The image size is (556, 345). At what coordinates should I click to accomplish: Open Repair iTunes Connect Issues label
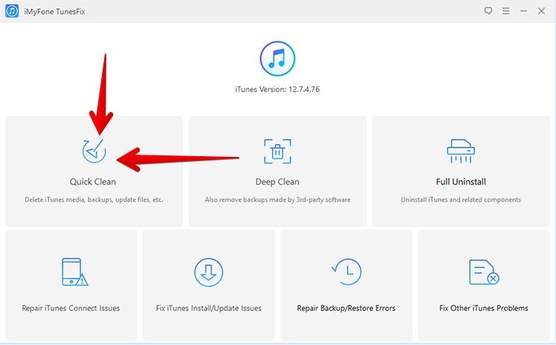tap(71, 308)
